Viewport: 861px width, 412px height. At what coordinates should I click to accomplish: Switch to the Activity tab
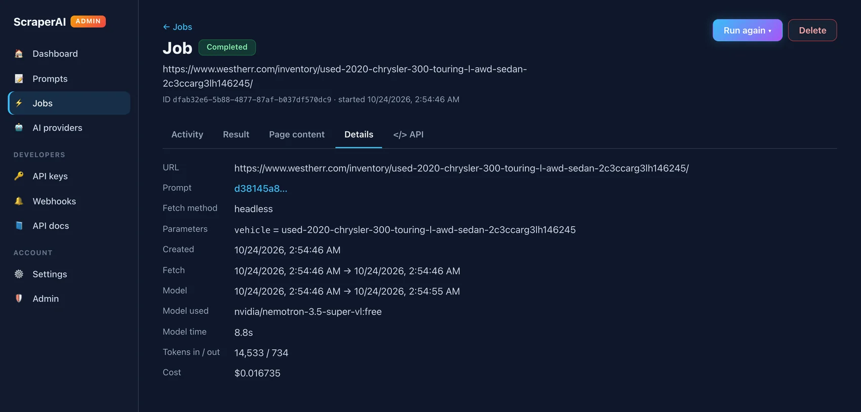point(187,135)
